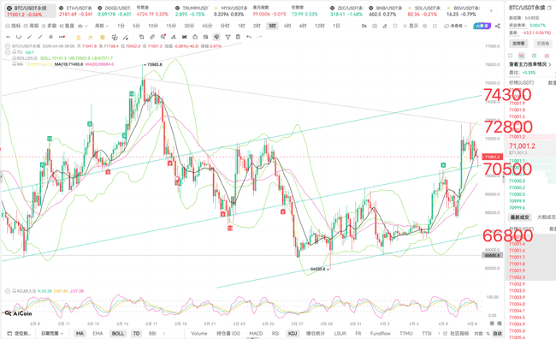Enter fullscreen chart mode
This screenshot has height=339, width=556.
click(435, 26)
